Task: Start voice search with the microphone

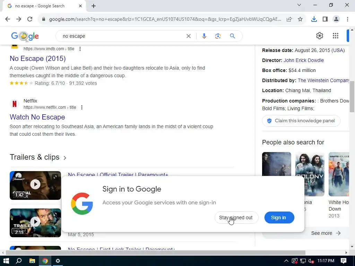Action: coord(204,36)
